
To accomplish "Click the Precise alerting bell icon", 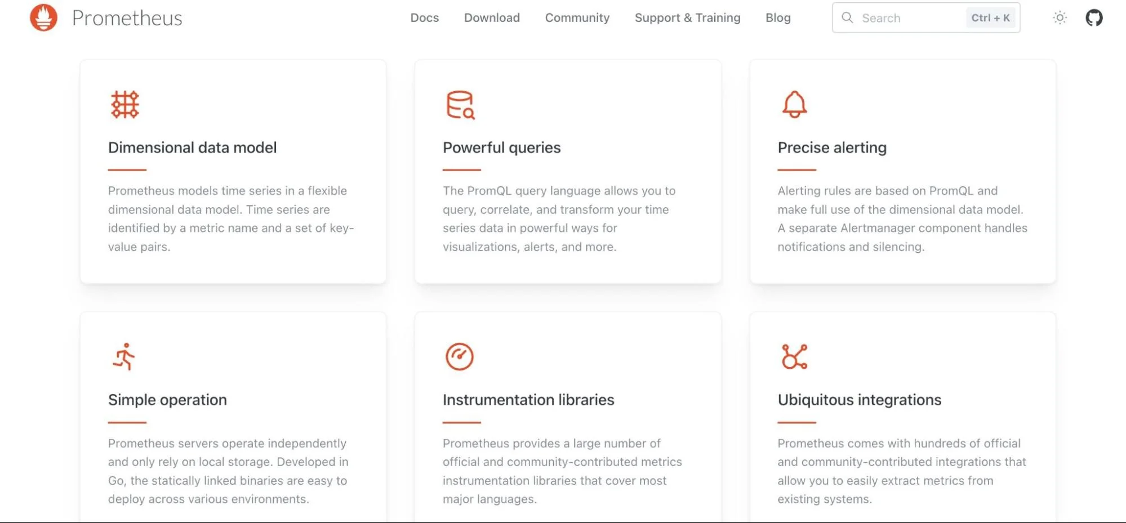I will point(794,104).
